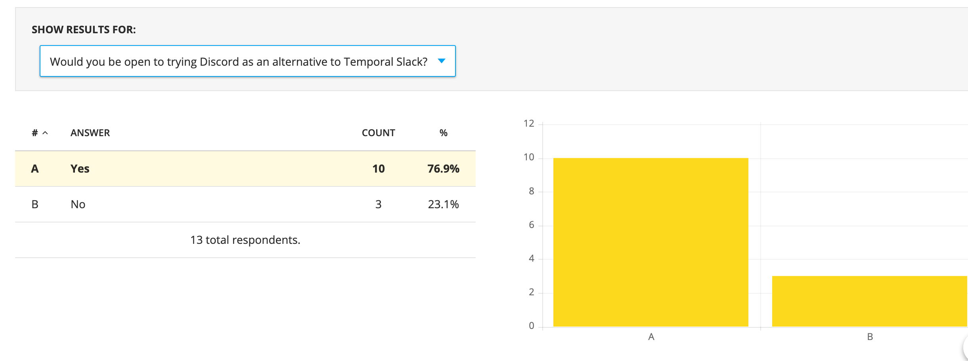Click the 23.1% percentage value
The height and width of the screenshot is (361, 968).
point(443,204)
